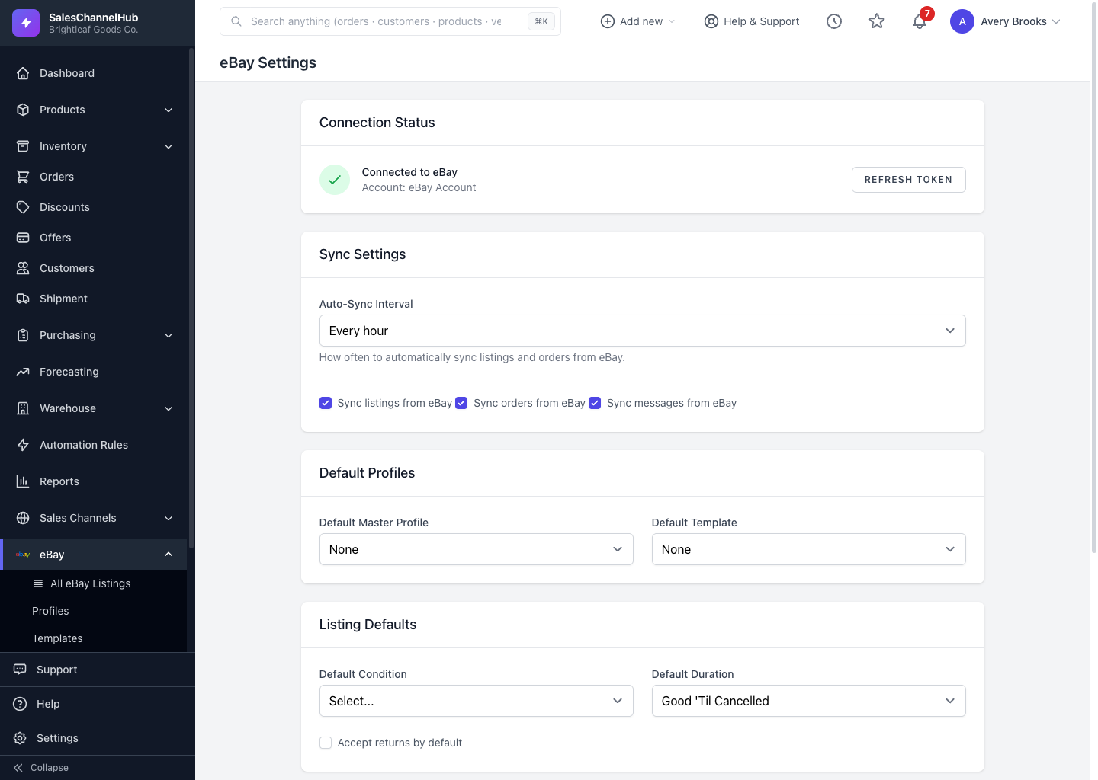Collapse the eBay submenu chevron
This screenshot has height=780, width=1098.
[169, 555]
